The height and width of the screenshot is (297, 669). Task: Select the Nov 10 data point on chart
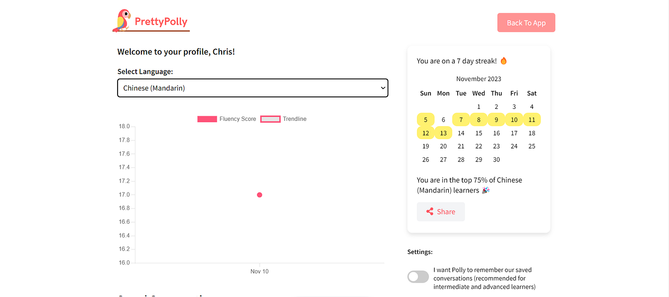pos(259,195)
